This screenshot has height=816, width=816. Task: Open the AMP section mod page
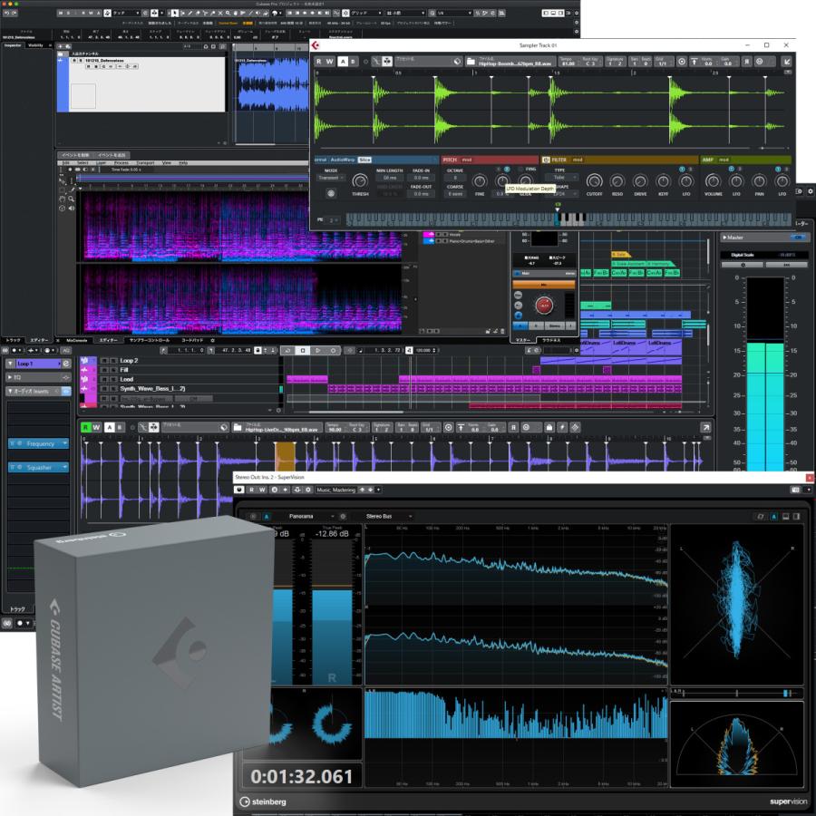(x=724, y=160)
